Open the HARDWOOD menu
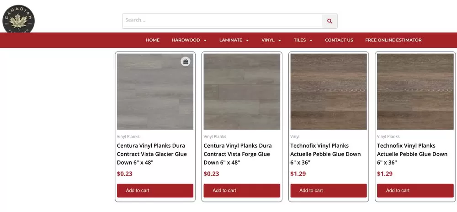 tap(186, 40)
